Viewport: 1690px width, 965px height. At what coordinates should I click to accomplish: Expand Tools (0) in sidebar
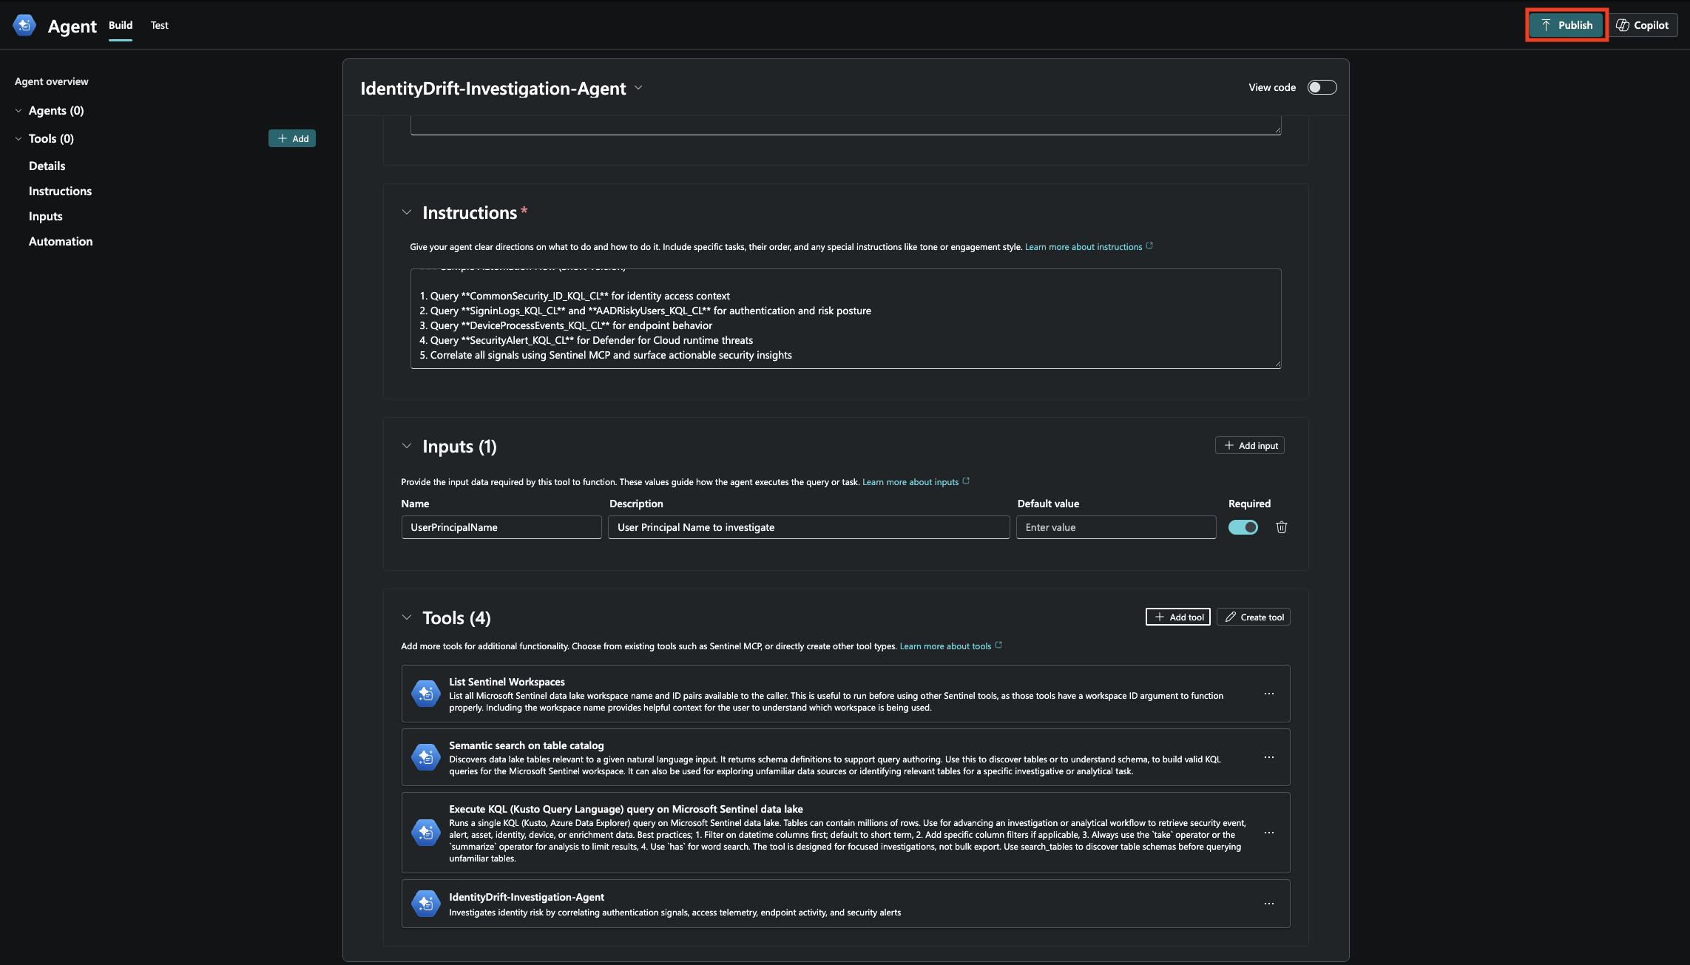(18, 139)
